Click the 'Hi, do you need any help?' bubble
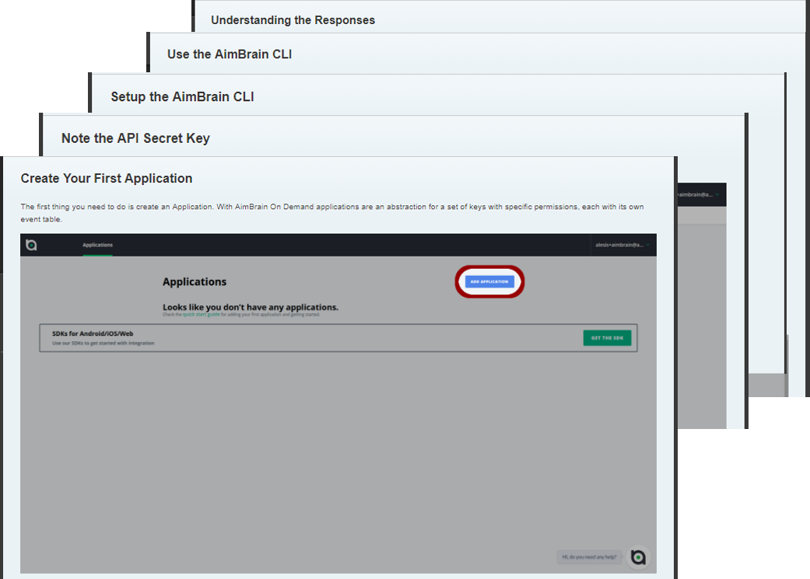The width and height of the screenshot is (810, 579). click(590, 557)
